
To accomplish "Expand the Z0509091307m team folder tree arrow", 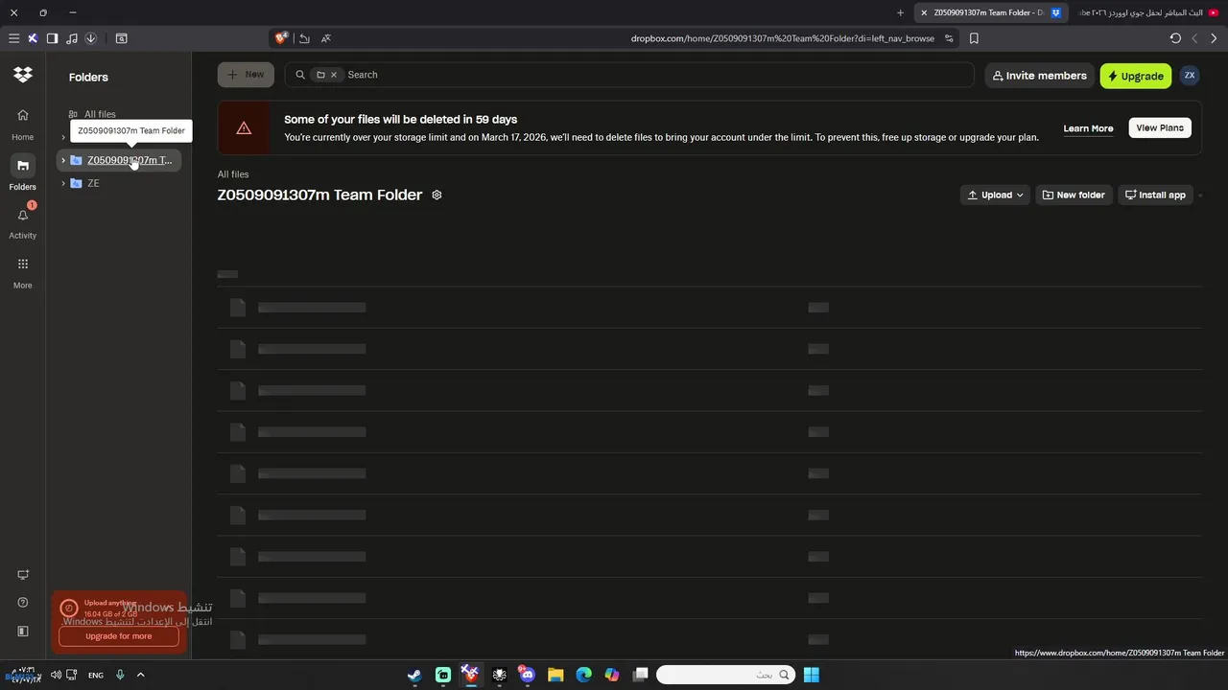I will pyautogui.click(x=63, y=160).
